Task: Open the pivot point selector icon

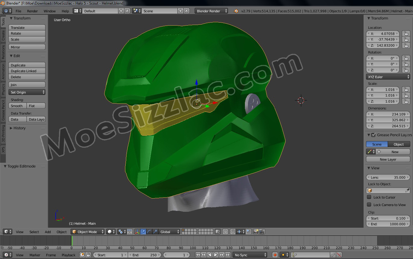Action: pyautogui.click(x=122, y=232)
